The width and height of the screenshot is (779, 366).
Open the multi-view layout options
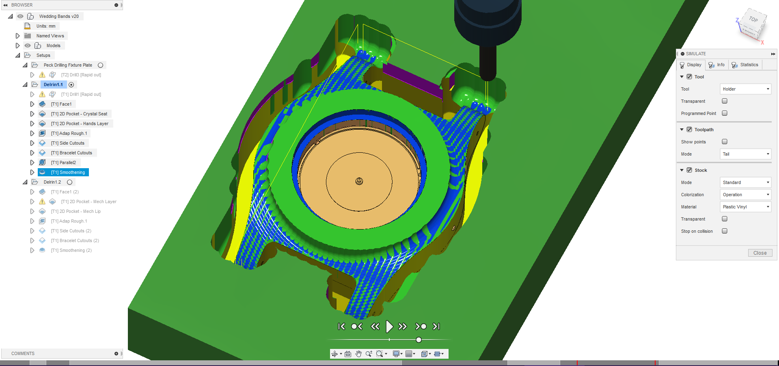[x=438, y=354]
